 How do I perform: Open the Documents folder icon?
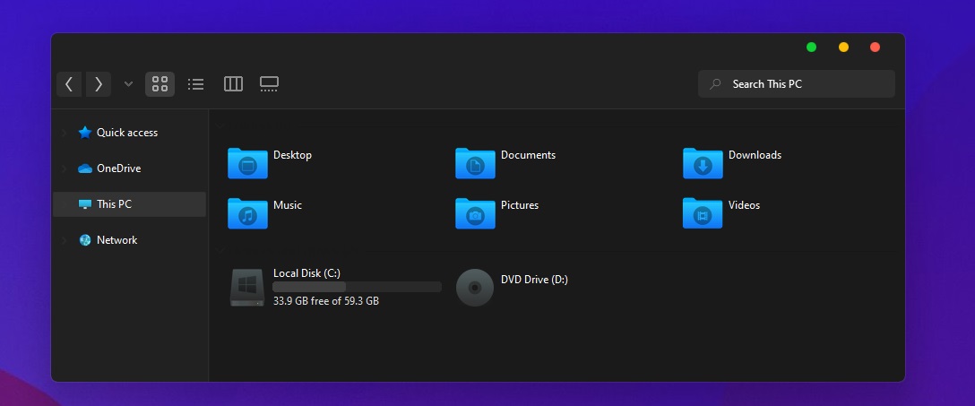(475, 163)
